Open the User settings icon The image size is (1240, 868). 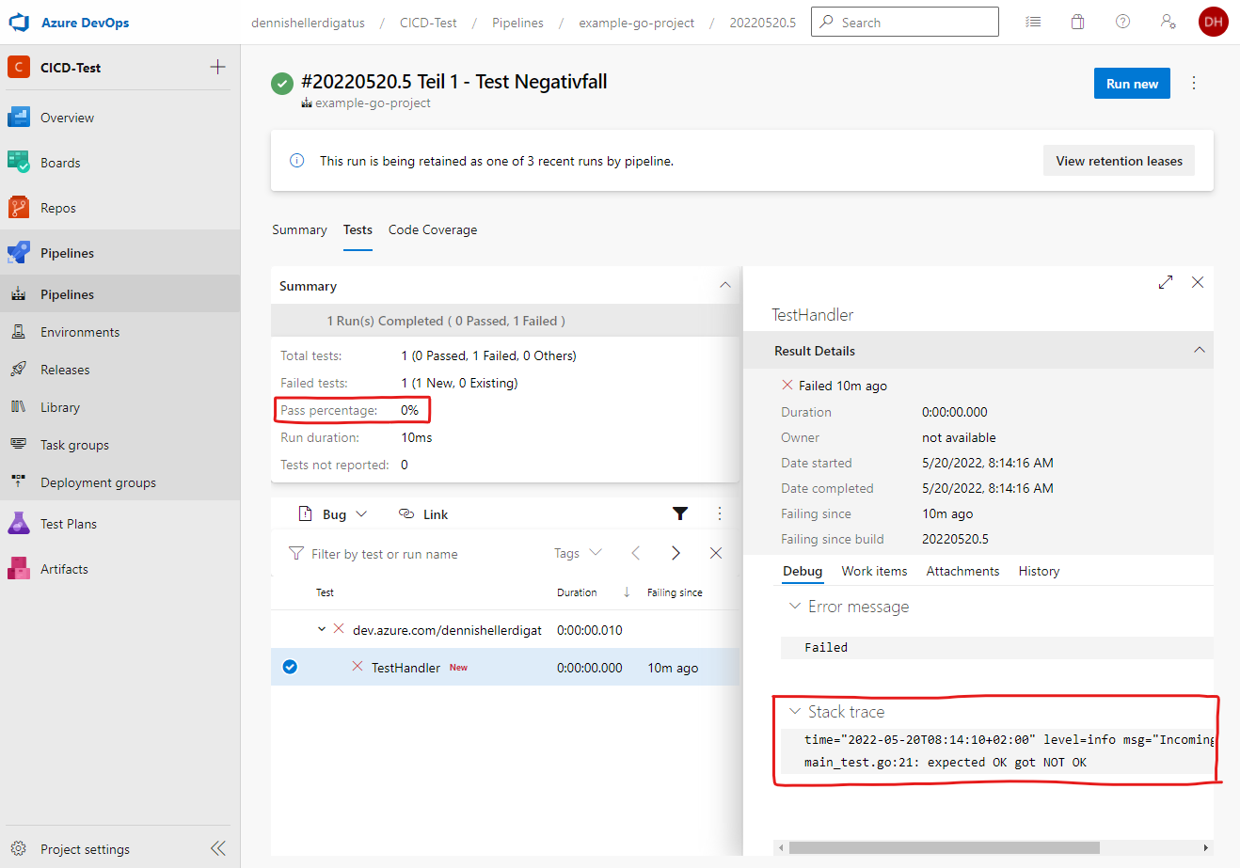click(x=1168, y=22)
